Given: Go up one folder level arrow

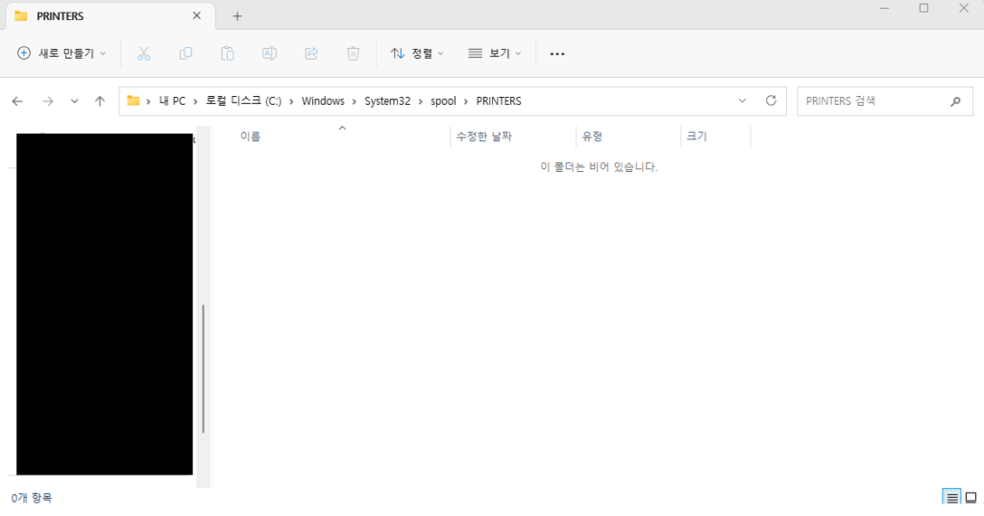Looking at the screenshot, I should coord(100,101).
